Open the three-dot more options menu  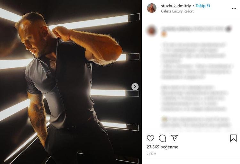(234, 8)
